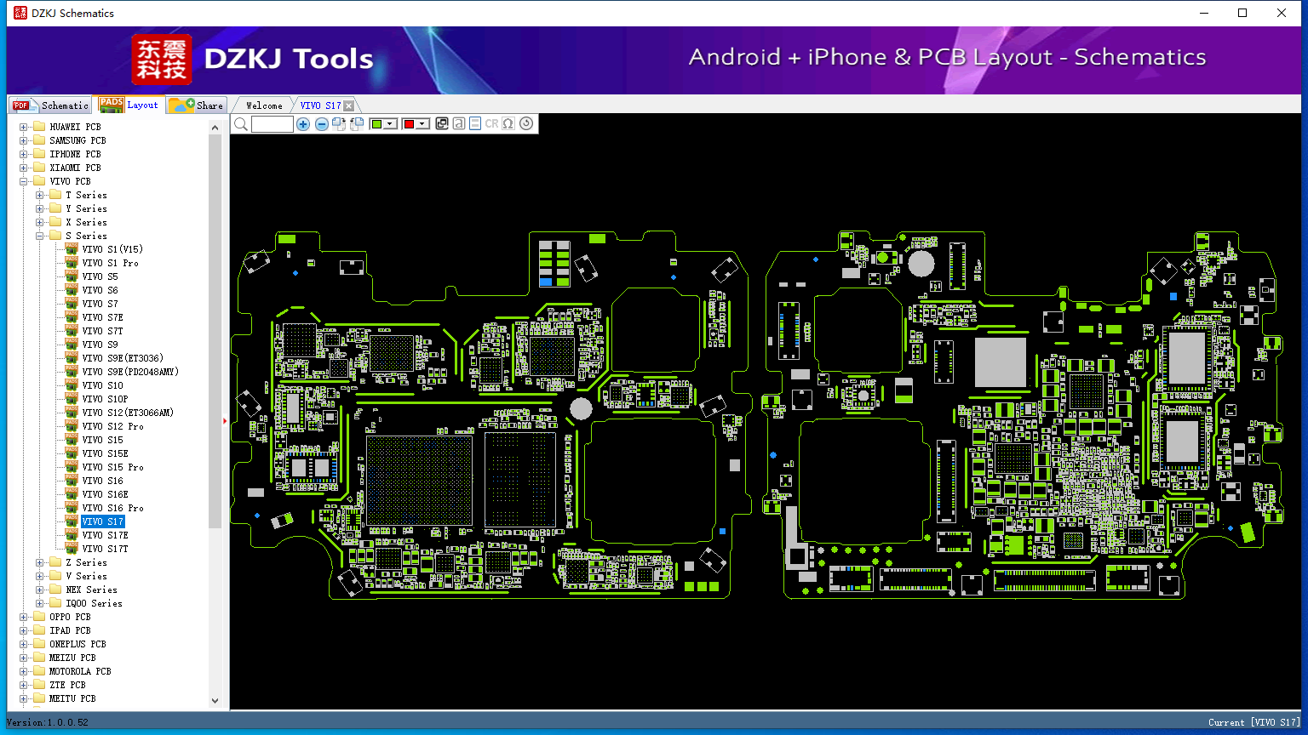
Task: Click the IPAD PCB folder label
Action: pyautogui.click(x=70, y=630)
